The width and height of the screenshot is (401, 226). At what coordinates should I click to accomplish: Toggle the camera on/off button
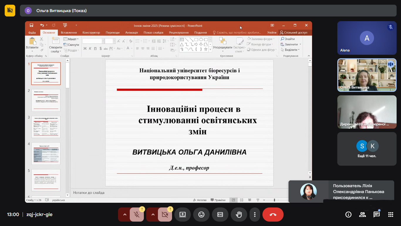click(x=165, y=215)
